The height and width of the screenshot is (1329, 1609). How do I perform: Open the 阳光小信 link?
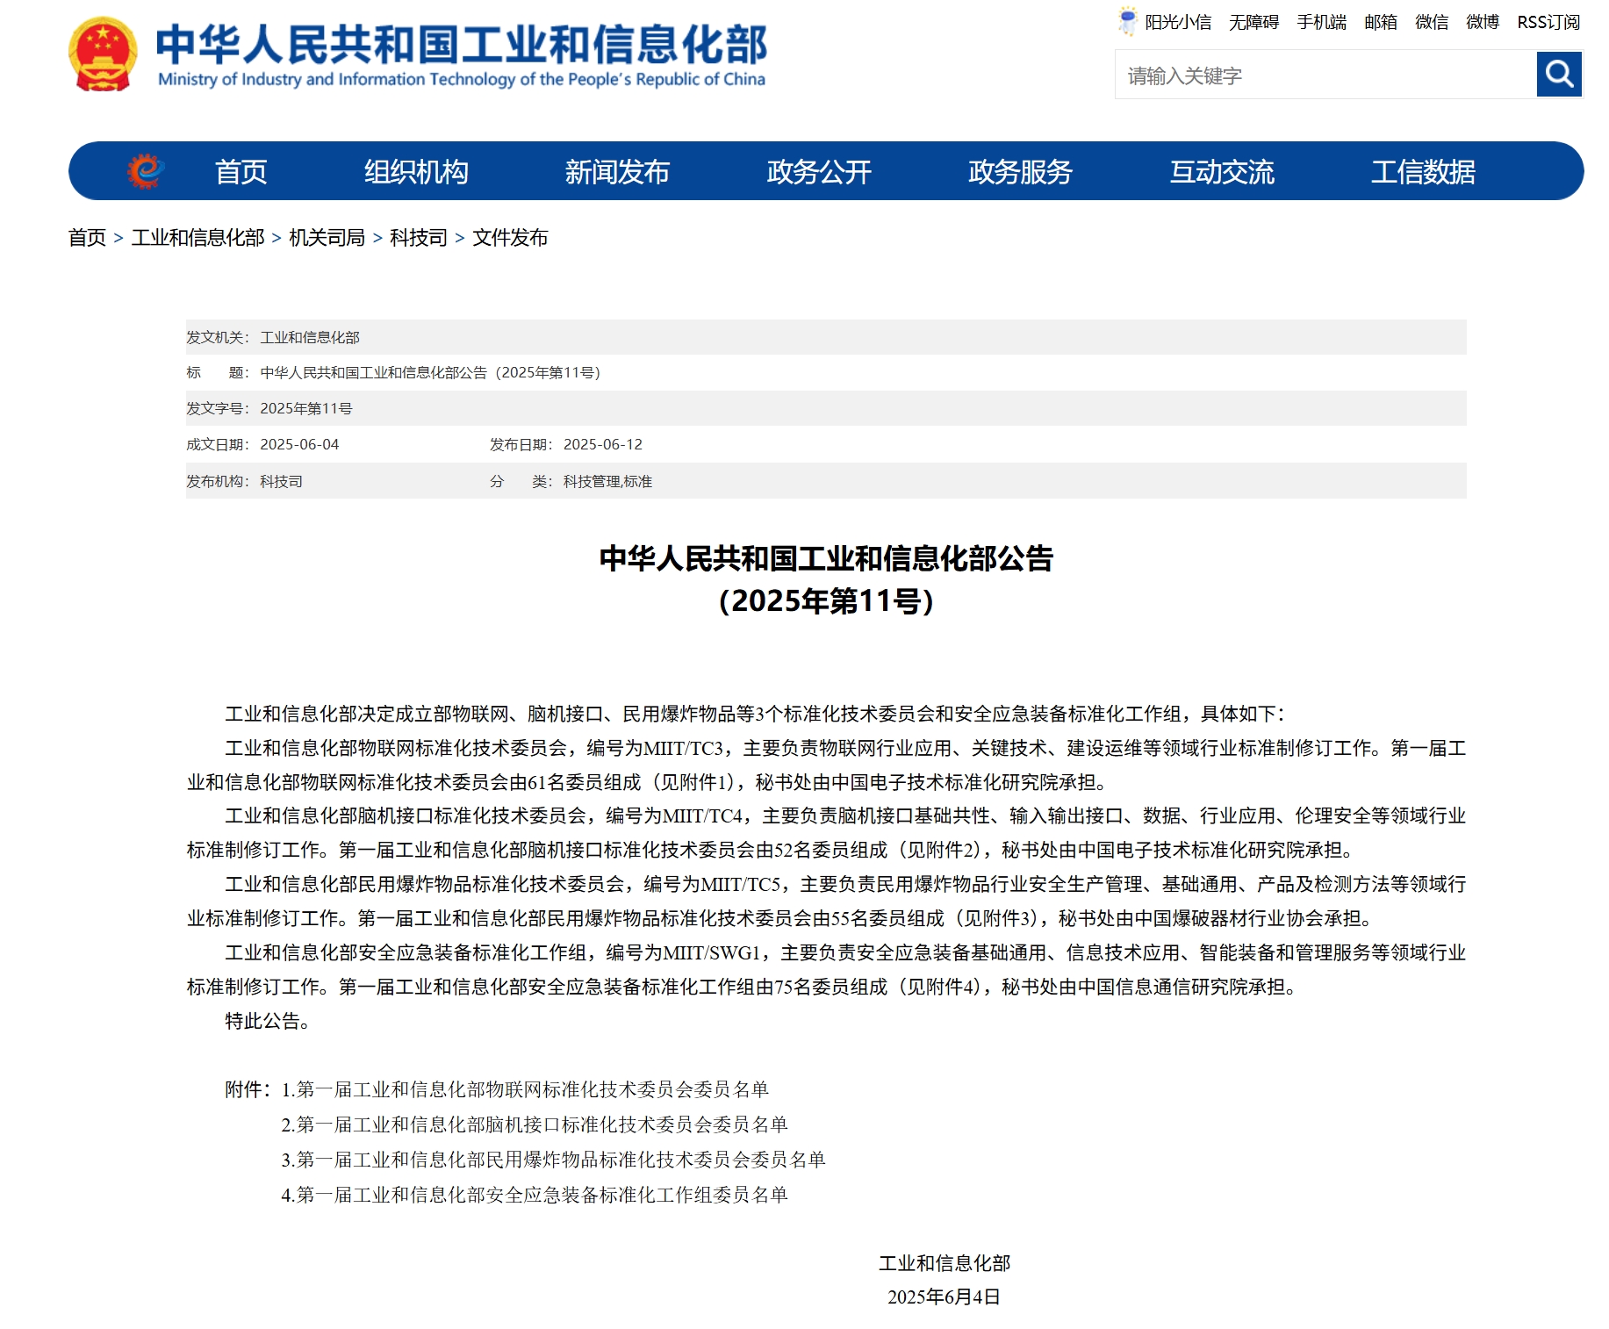1178,22
